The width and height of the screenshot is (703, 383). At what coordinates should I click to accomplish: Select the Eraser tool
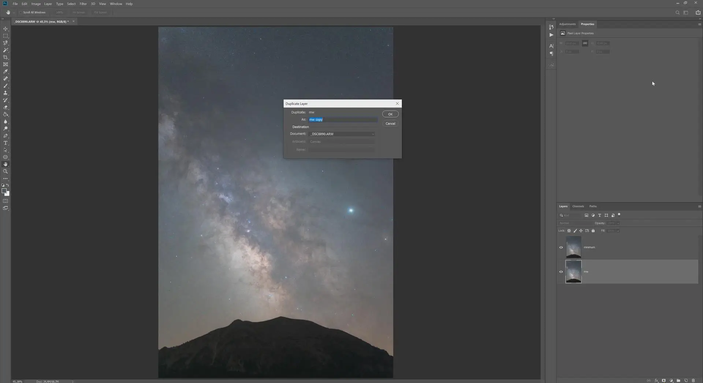(5, 107)
